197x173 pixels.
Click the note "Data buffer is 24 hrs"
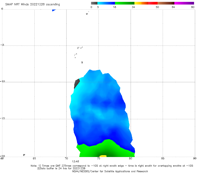[52, 168]
